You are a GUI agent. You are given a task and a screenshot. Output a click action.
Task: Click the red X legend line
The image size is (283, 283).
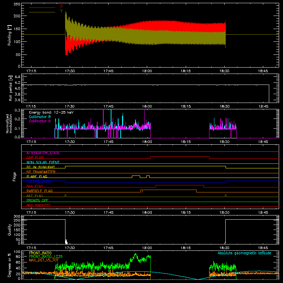pyautogui.click(x=42, y=7)
